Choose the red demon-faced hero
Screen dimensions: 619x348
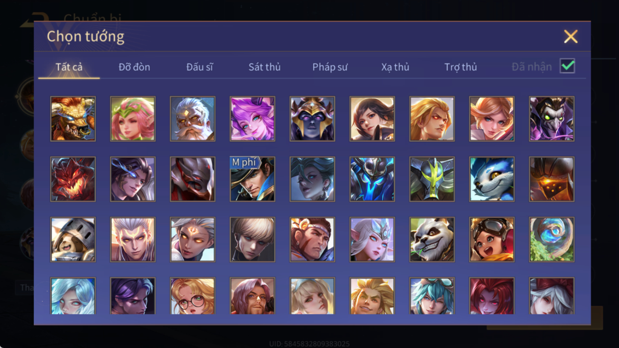(x=73, y=179)
